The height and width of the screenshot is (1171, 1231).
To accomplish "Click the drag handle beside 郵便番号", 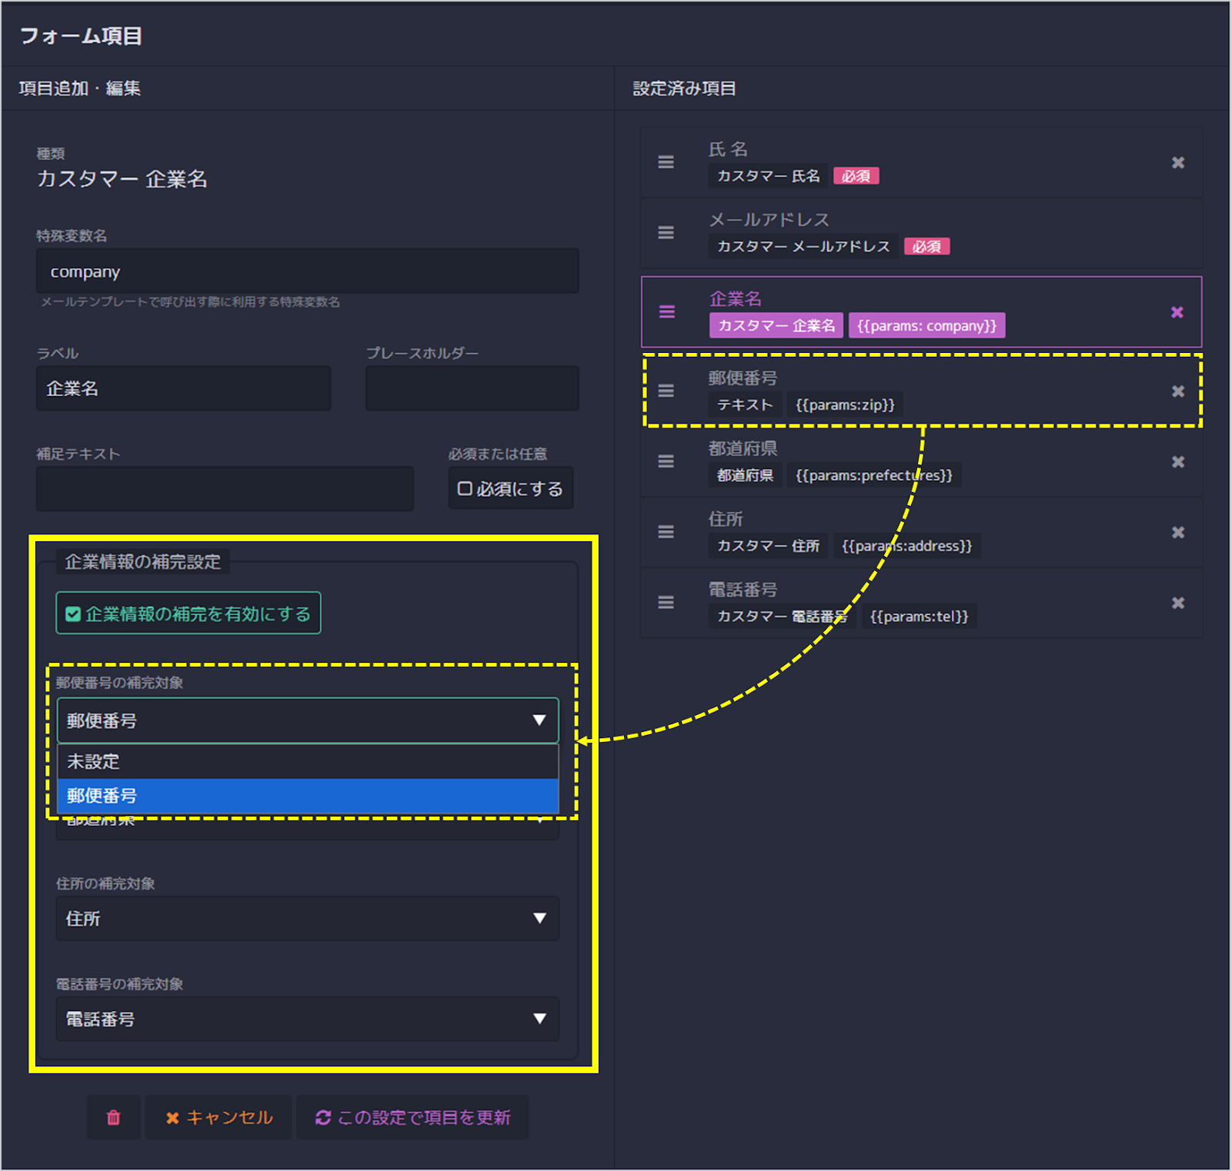I will [x=666, y=391].
